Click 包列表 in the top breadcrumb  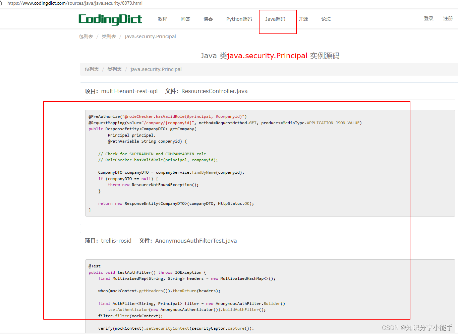pos(86,36)
